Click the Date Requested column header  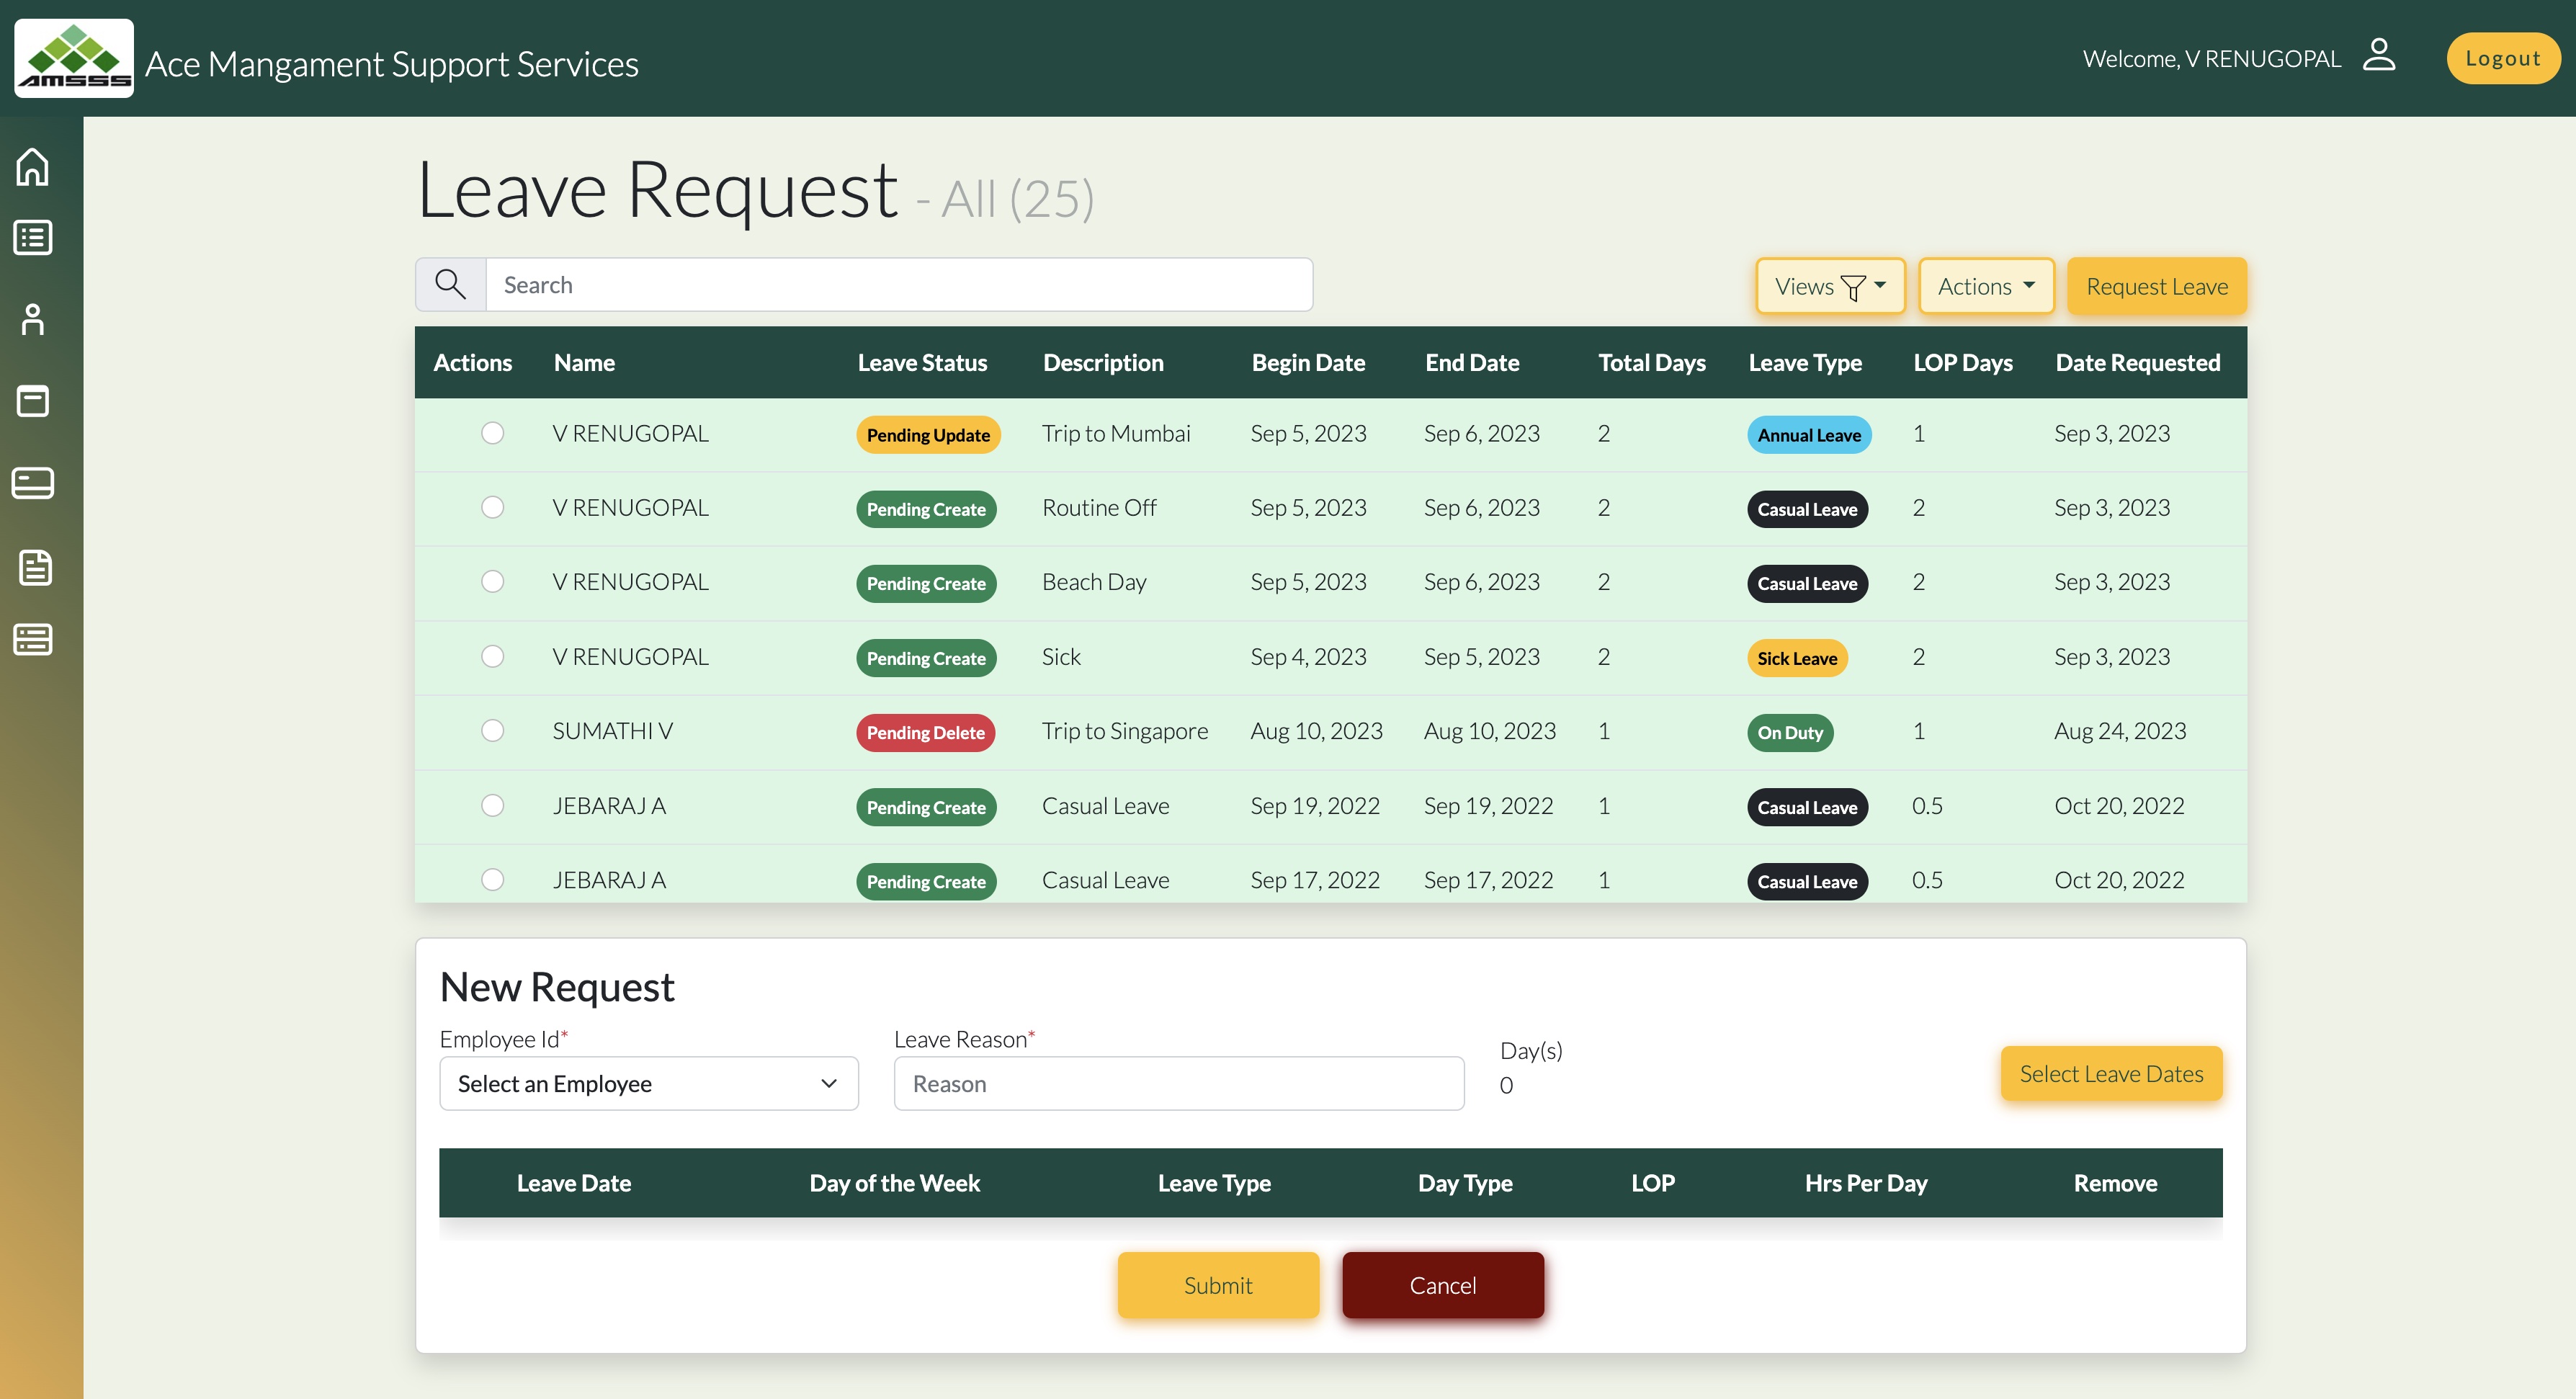[2137, 363]
